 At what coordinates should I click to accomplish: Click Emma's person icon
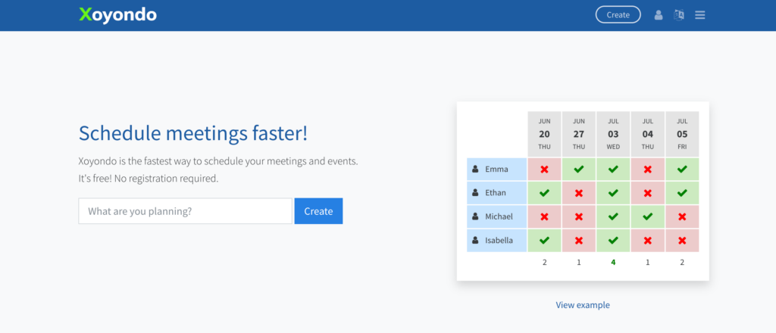pyautogui.click(x=475, y=170)
